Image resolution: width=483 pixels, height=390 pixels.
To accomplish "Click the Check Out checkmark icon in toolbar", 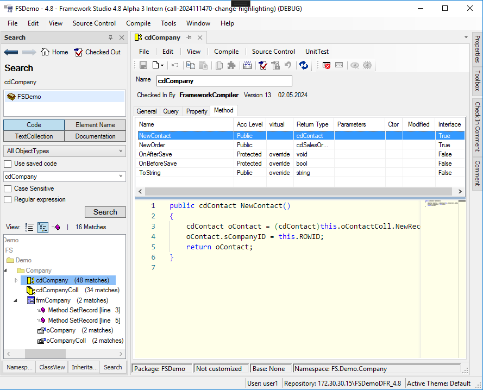I will pos(263,65).
